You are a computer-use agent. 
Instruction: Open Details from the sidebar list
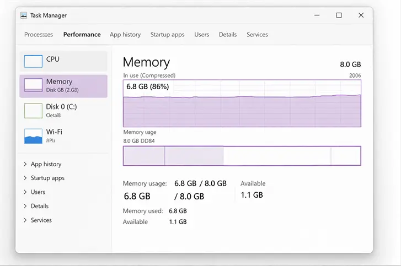[40, 206]
